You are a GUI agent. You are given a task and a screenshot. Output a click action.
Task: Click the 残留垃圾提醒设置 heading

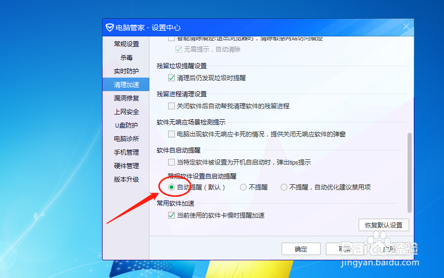tap(182, 66)
